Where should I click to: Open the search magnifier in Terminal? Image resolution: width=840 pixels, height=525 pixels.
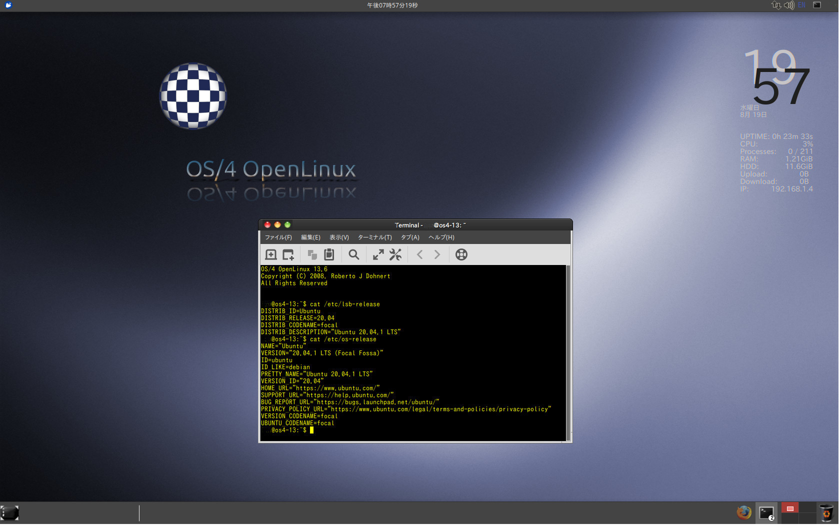pos(354,255)
